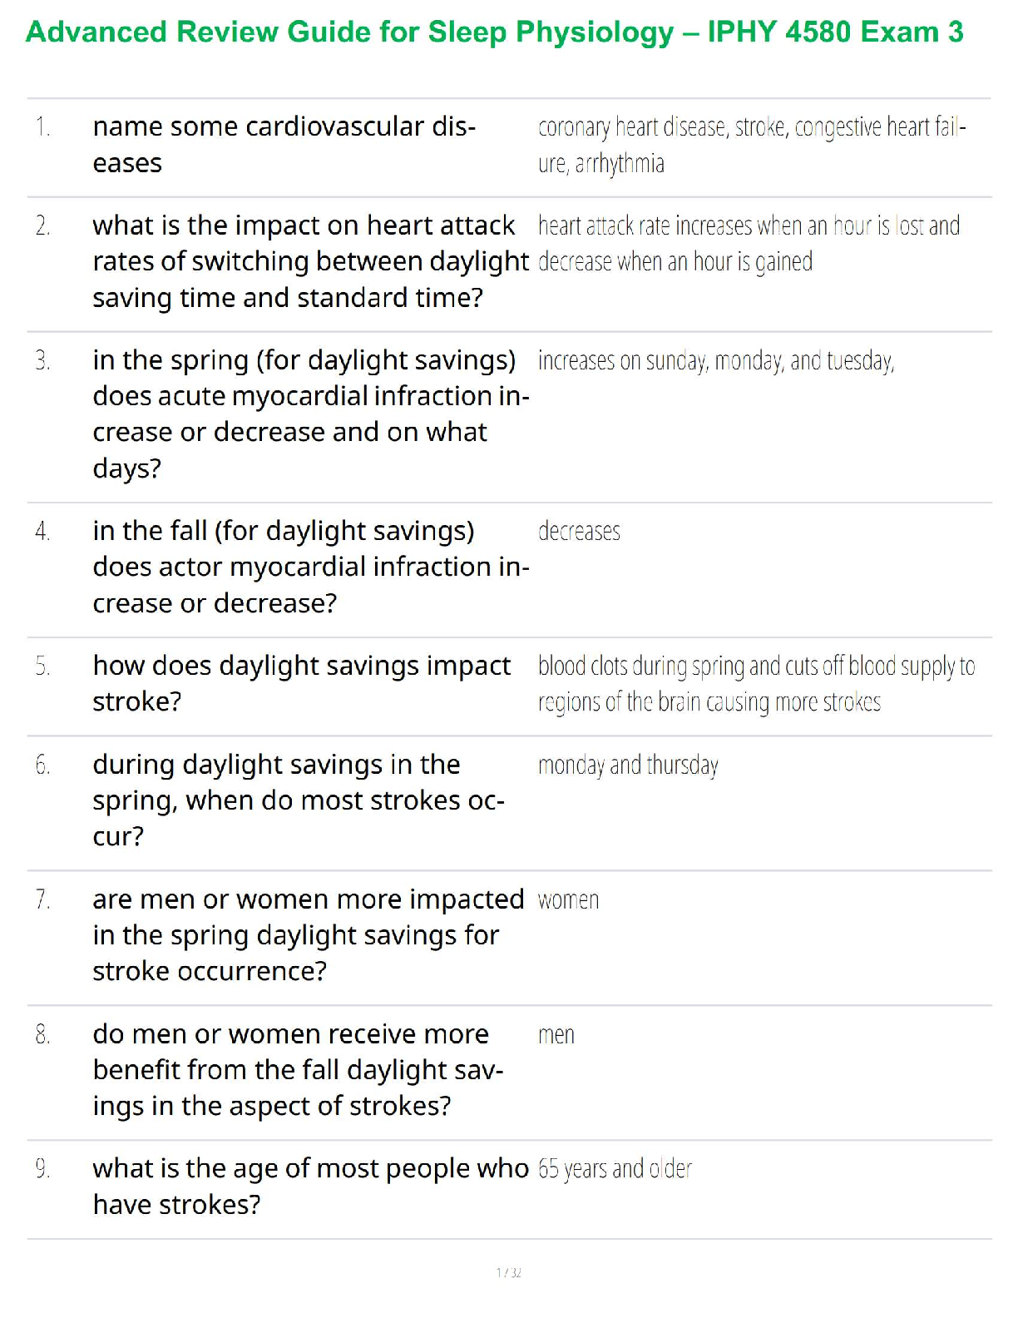Click question 7 about men or women impacted
The height and width of the screenshot is (1318, 1018).
pos(308,934)
